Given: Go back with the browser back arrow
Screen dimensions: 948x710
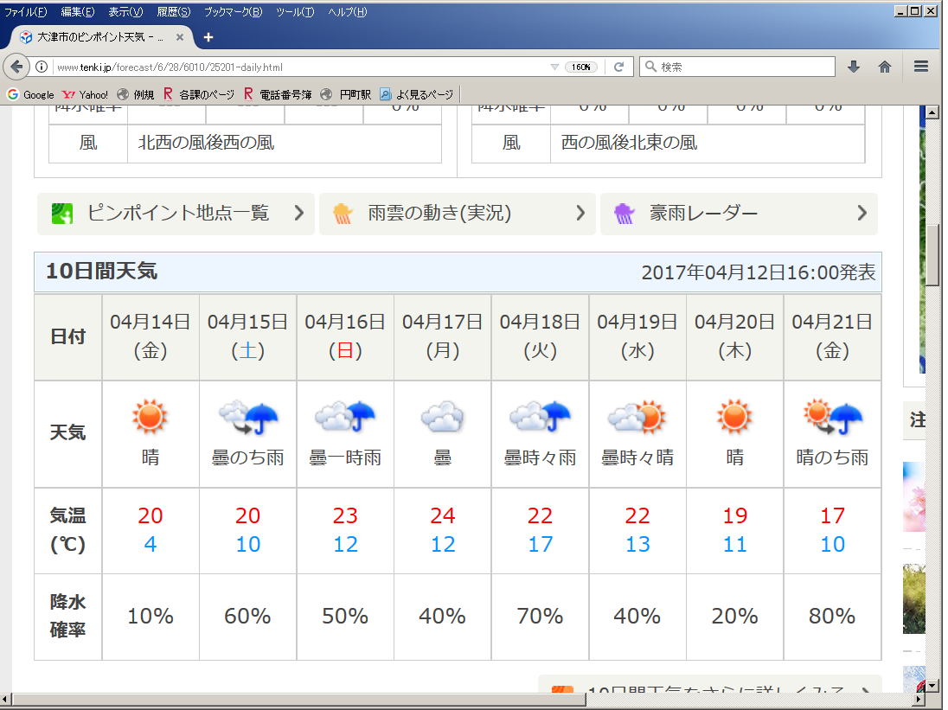Looking at the screenshot, I should coord(16,67).
